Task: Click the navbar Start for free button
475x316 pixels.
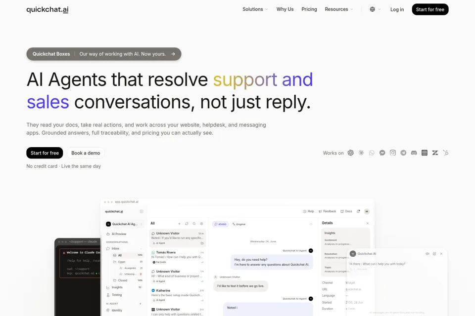Action: (x=430, y=9)
